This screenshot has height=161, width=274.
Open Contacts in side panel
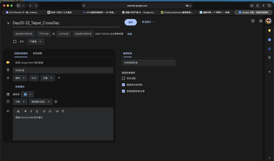click(x=269, y=49)
